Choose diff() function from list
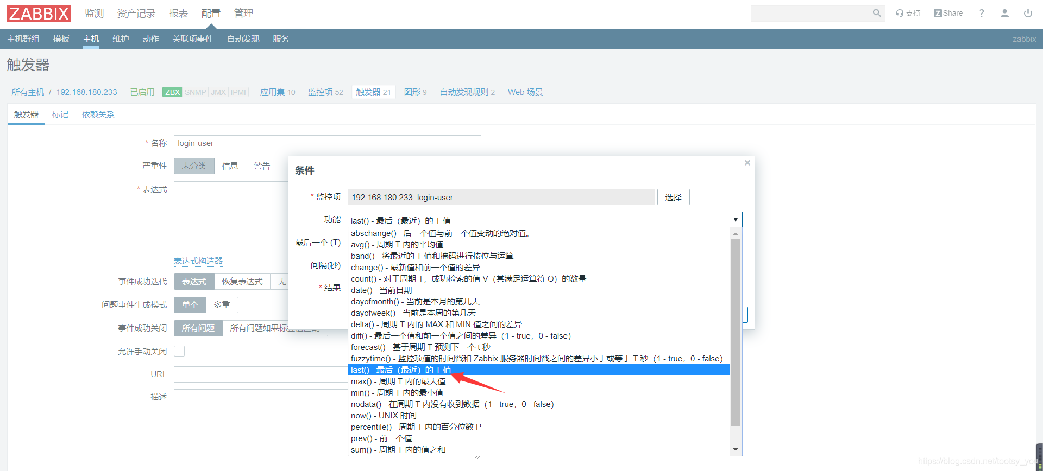 tap(539, 336)
